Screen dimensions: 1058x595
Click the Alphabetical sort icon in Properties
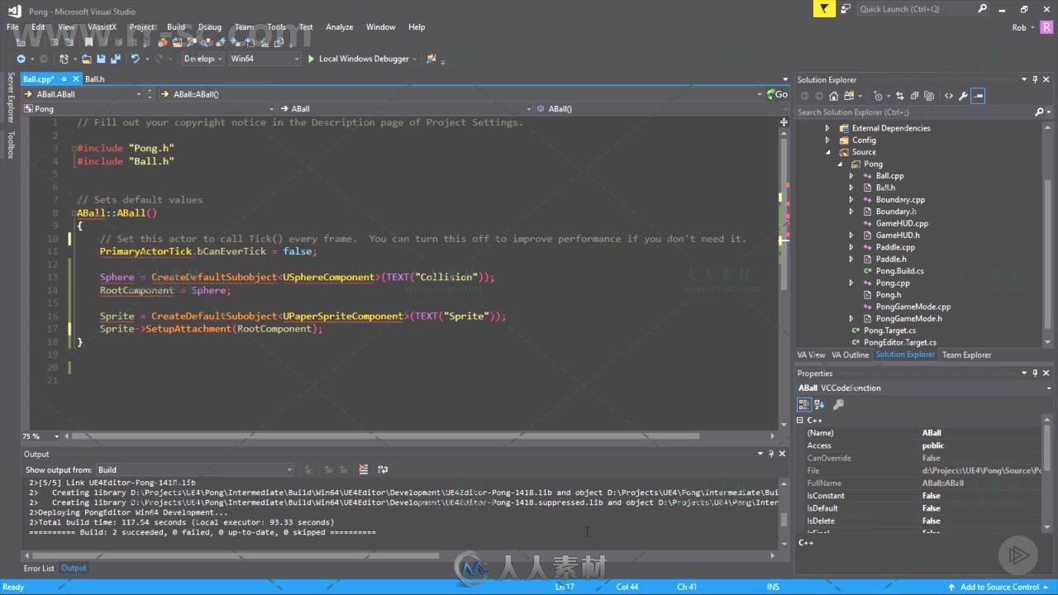click(819, 404)
